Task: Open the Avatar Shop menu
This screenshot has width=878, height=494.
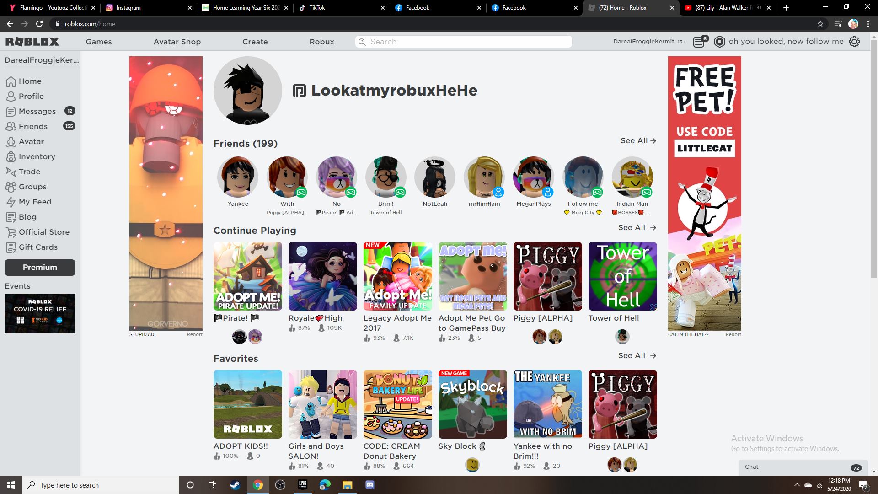Action: pyautogui.click(x=177, y=42)
